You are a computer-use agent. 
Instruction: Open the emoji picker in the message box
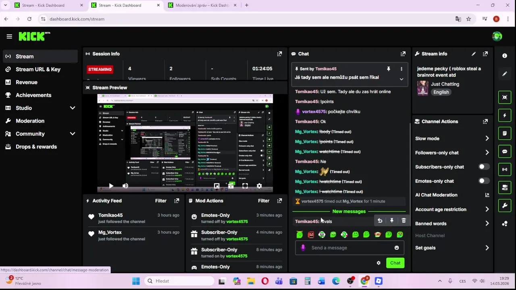pos(397,248)
